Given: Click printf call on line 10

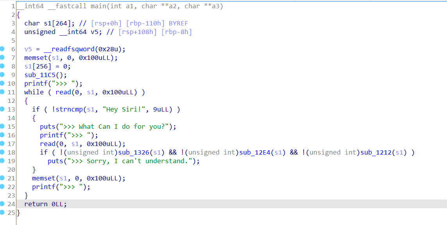Looking at the screenshot, I should point(36,84).
